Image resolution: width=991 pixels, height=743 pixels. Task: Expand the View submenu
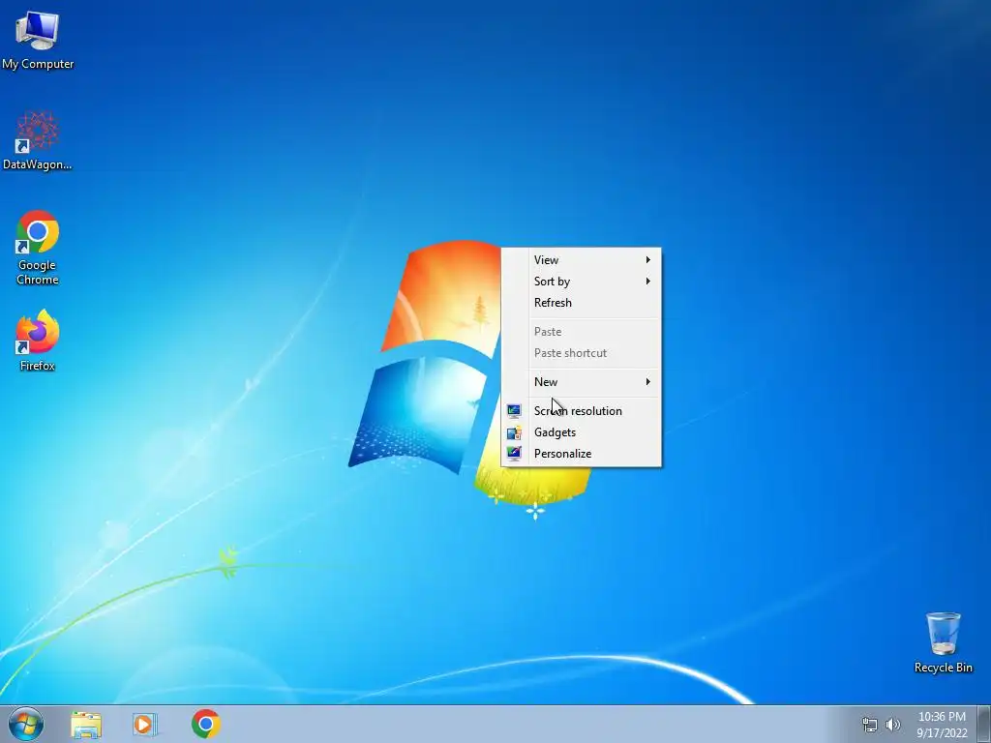pyautogui.click(x=582, y=259)
